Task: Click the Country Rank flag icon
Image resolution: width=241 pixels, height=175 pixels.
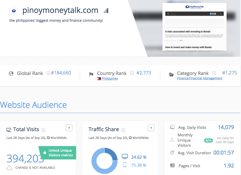Action: pos(91,74)
